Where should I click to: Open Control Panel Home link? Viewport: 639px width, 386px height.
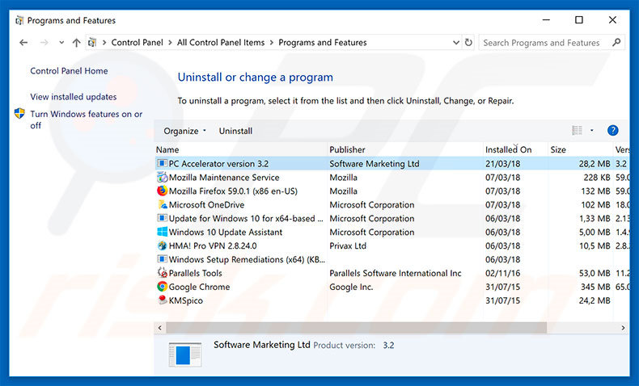tap(69, 71)
